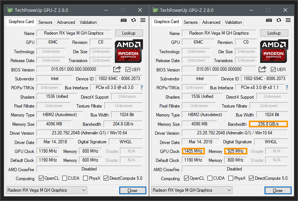Viewport: 298px width, 201px height.
Task: Click the 4096 MB Memory Size field in left window
Action: pos(54,124)
